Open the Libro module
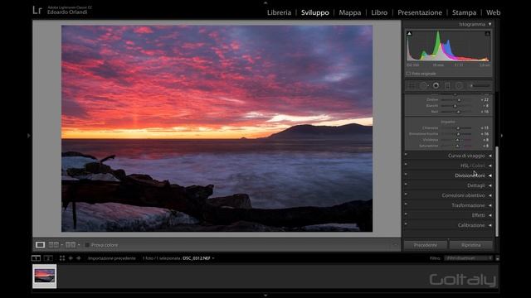Viewport: 531px width, 298px height. pyautogui.click(x=379, y=12)
